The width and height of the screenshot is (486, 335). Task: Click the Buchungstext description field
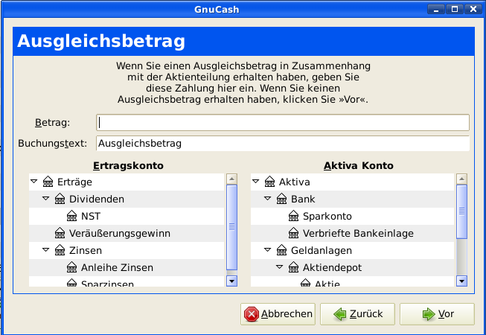pos(282,143)
